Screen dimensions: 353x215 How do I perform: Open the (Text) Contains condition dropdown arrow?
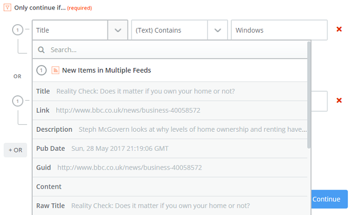(x=218, y=30)
